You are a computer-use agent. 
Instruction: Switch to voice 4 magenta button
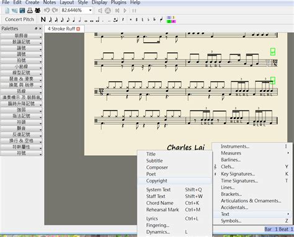coord(174,21)
